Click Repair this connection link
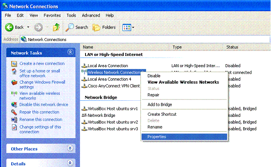271x167 pixels. pos(39,112)
